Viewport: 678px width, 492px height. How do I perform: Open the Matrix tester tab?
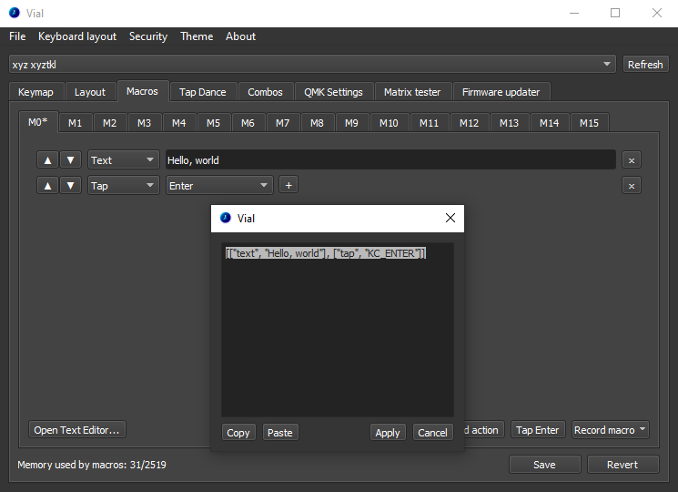tap(412, 92)
